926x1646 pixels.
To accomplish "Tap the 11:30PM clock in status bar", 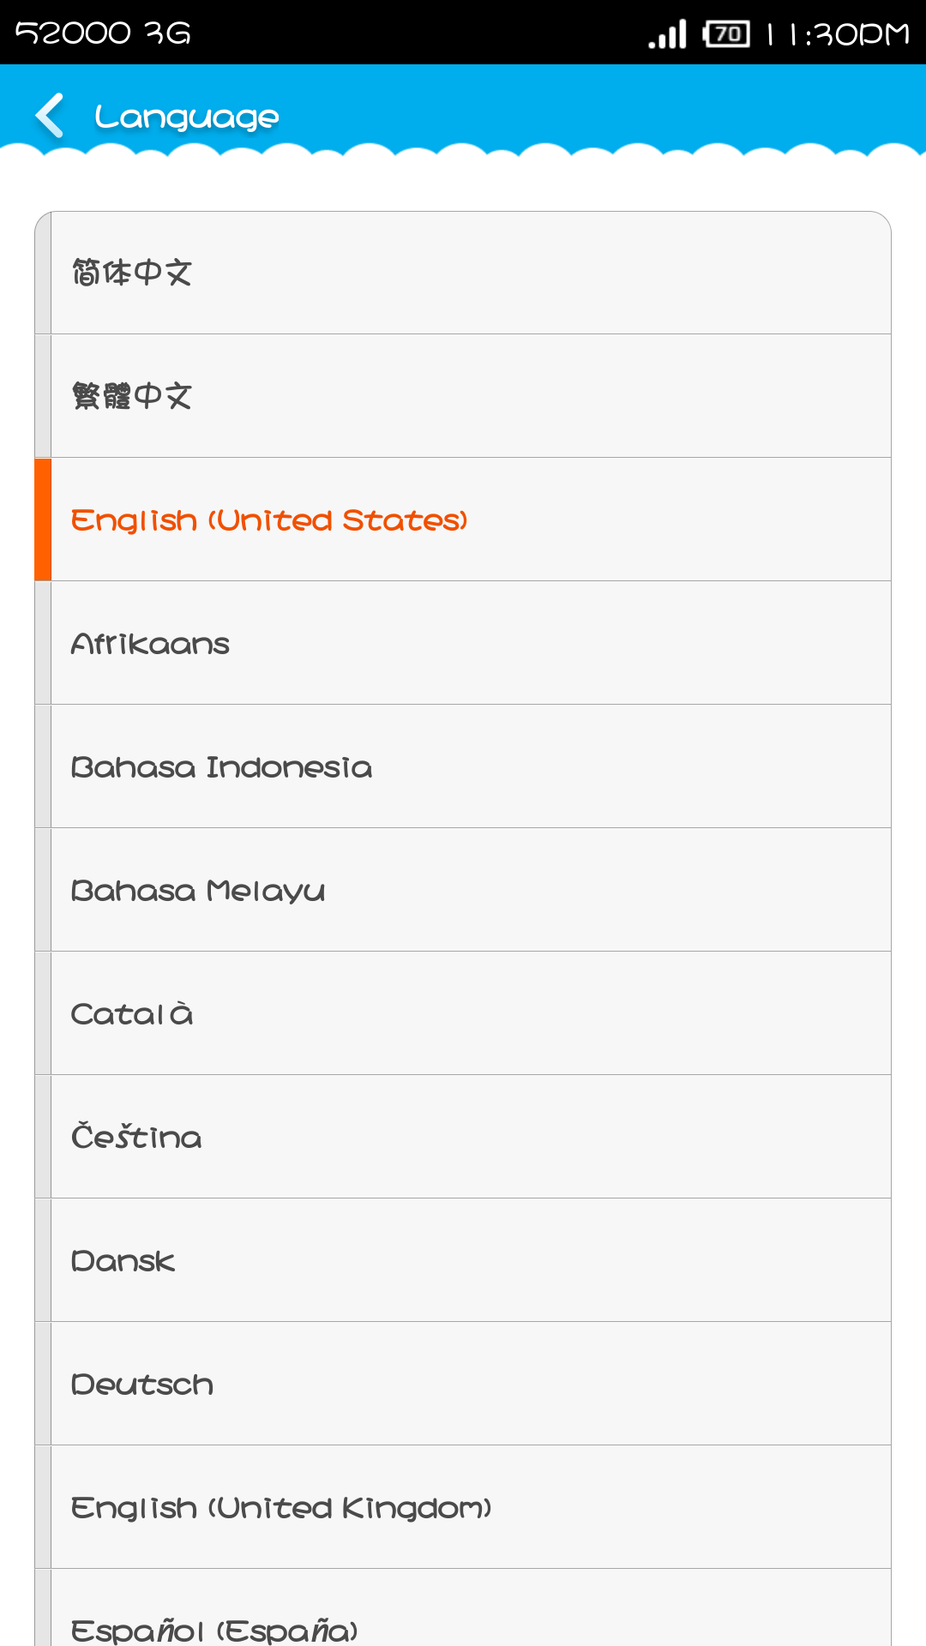I will [838, 34].
